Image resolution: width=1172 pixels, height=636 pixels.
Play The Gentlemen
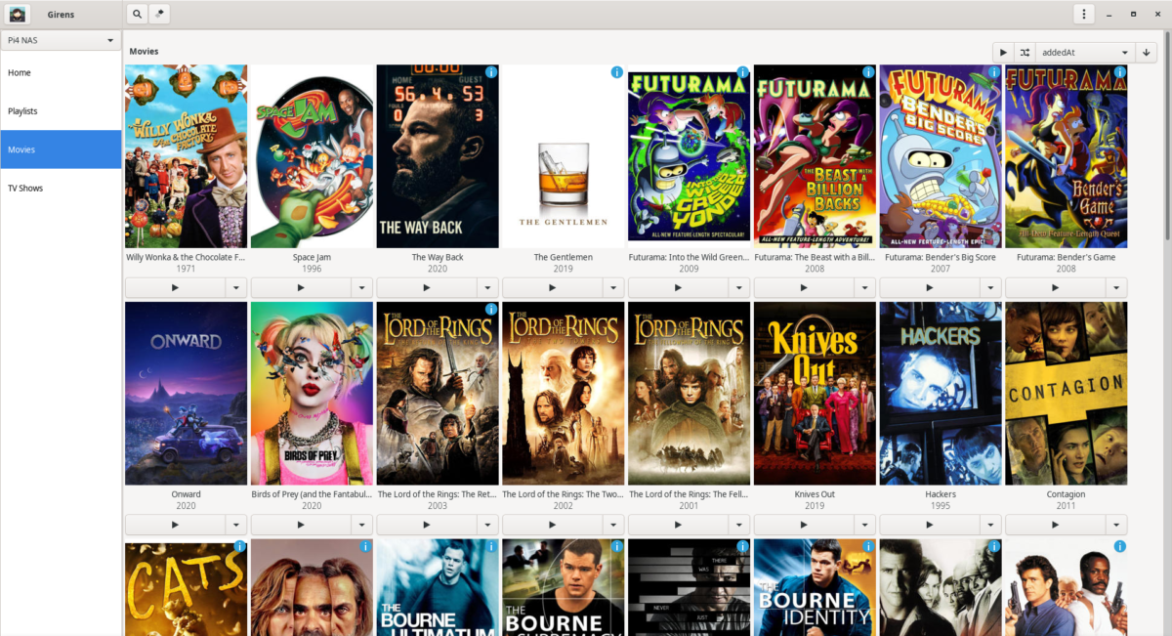(552, 288)
